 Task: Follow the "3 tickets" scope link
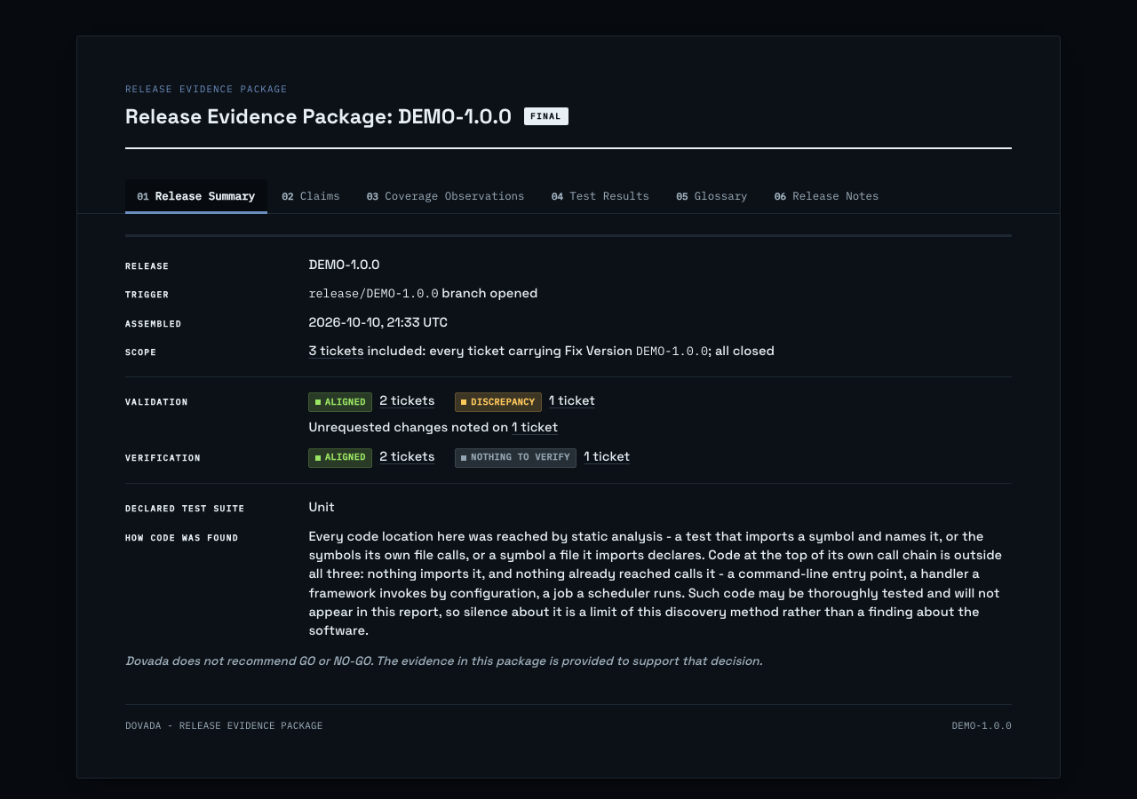click(x=336, y=351)
